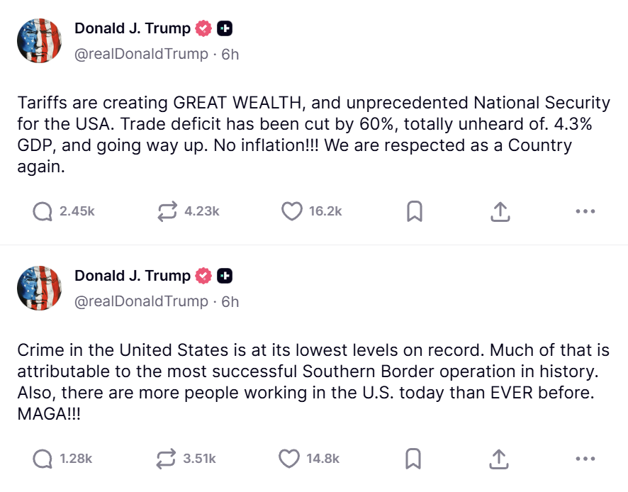628x492 pixels.
Task: Click the subscribe badge next to verified checkmark
Action: (x=225, y=28)
